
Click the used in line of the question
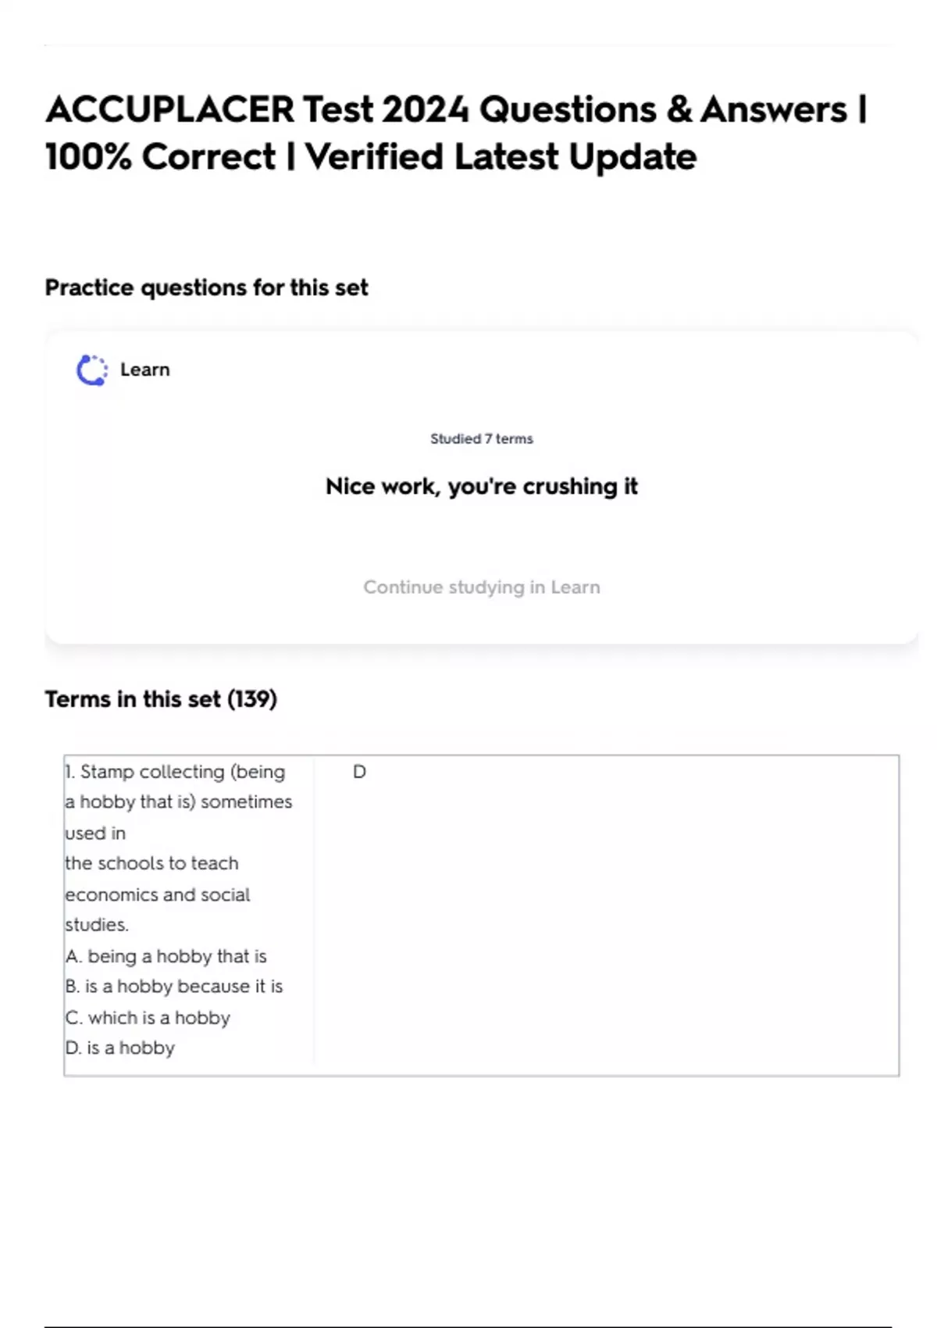point(95,834)
